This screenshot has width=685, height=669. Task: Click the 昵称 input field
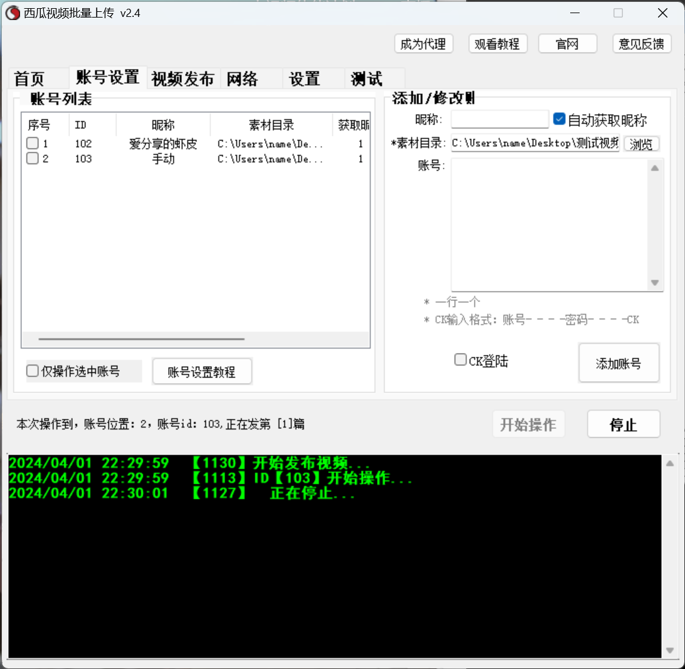click(x=499, y=119)
